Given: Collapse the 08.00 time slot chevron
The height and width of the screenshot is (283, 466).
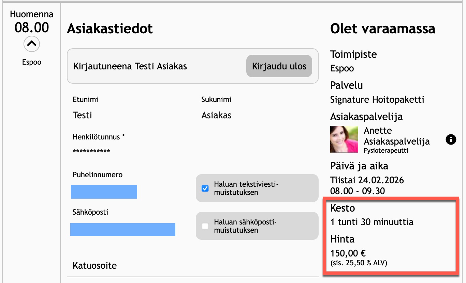Looking at the screenshot, I should (32, 44).
